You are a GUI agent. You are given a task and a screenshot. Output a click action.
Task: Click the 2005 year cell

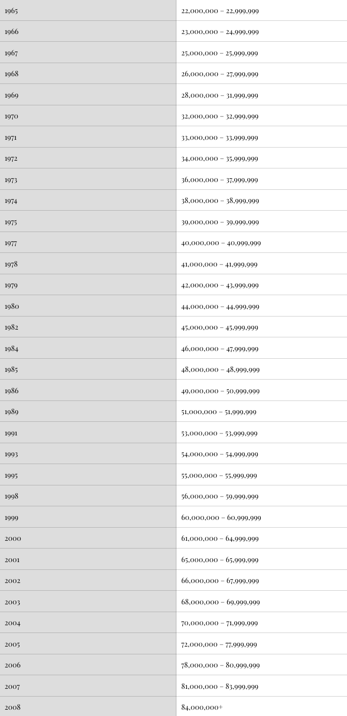coord(88,644)
